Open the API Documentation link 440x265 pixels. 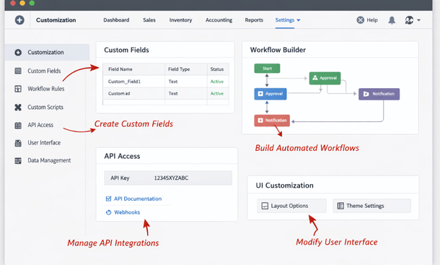(138, 199)
